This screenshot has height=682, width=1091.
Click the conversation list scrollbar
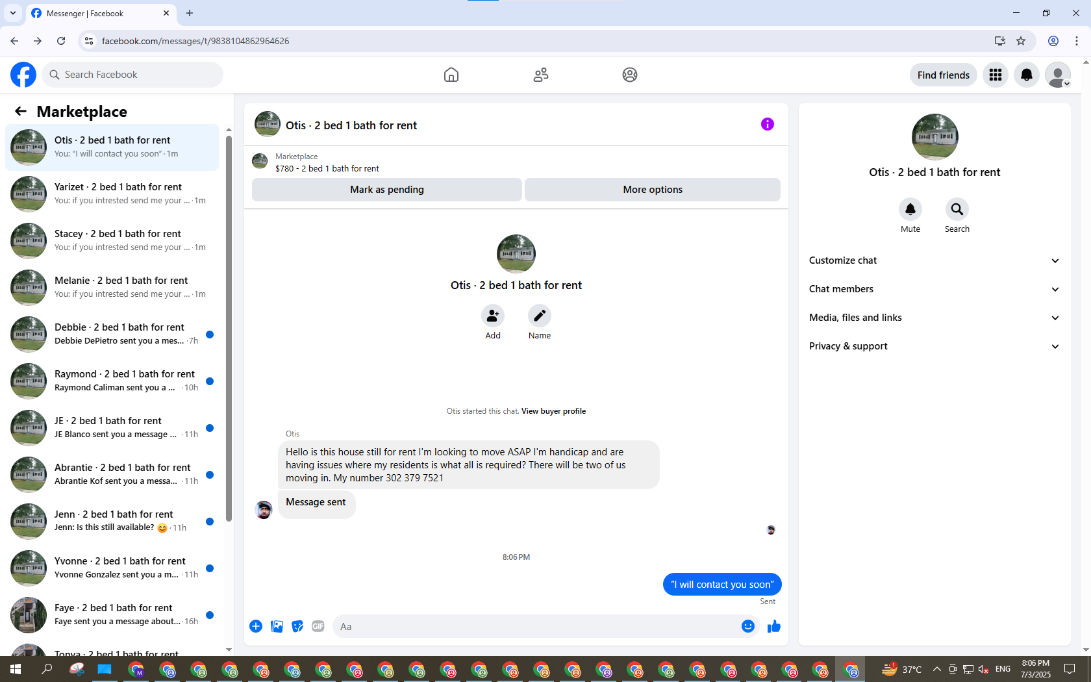click(x=229, y=328)
